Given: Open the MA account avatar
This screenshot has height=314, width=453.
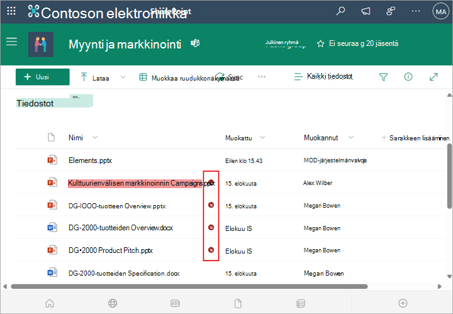Looking at the screenshot, I should coord(440,11).
